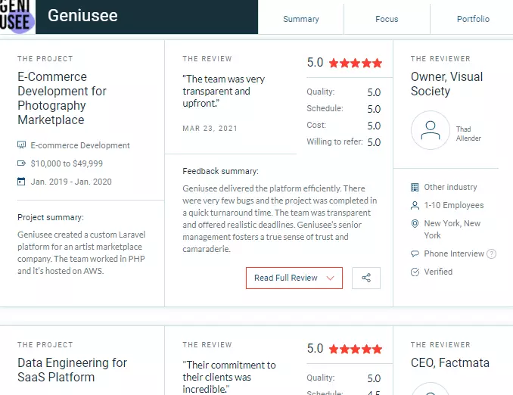Switch to the Focus tab

tap(387, 19)
